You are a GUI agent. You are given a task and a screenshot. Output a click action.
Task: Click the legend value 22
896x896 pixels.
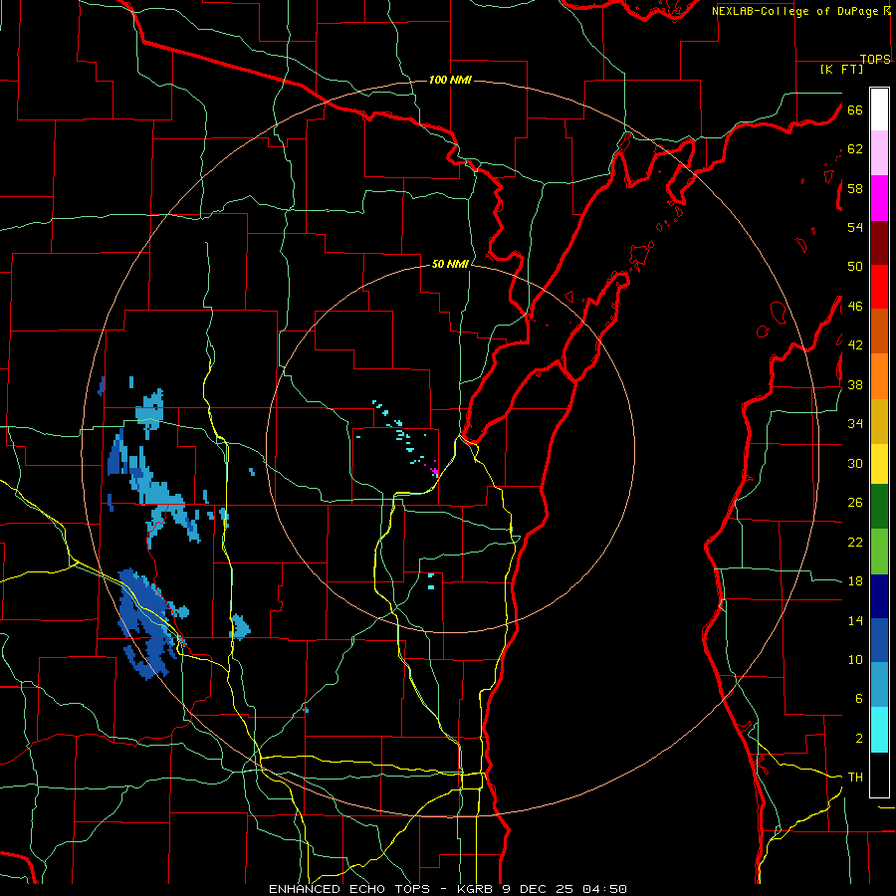pyautogui.click(x=855, y=542)
